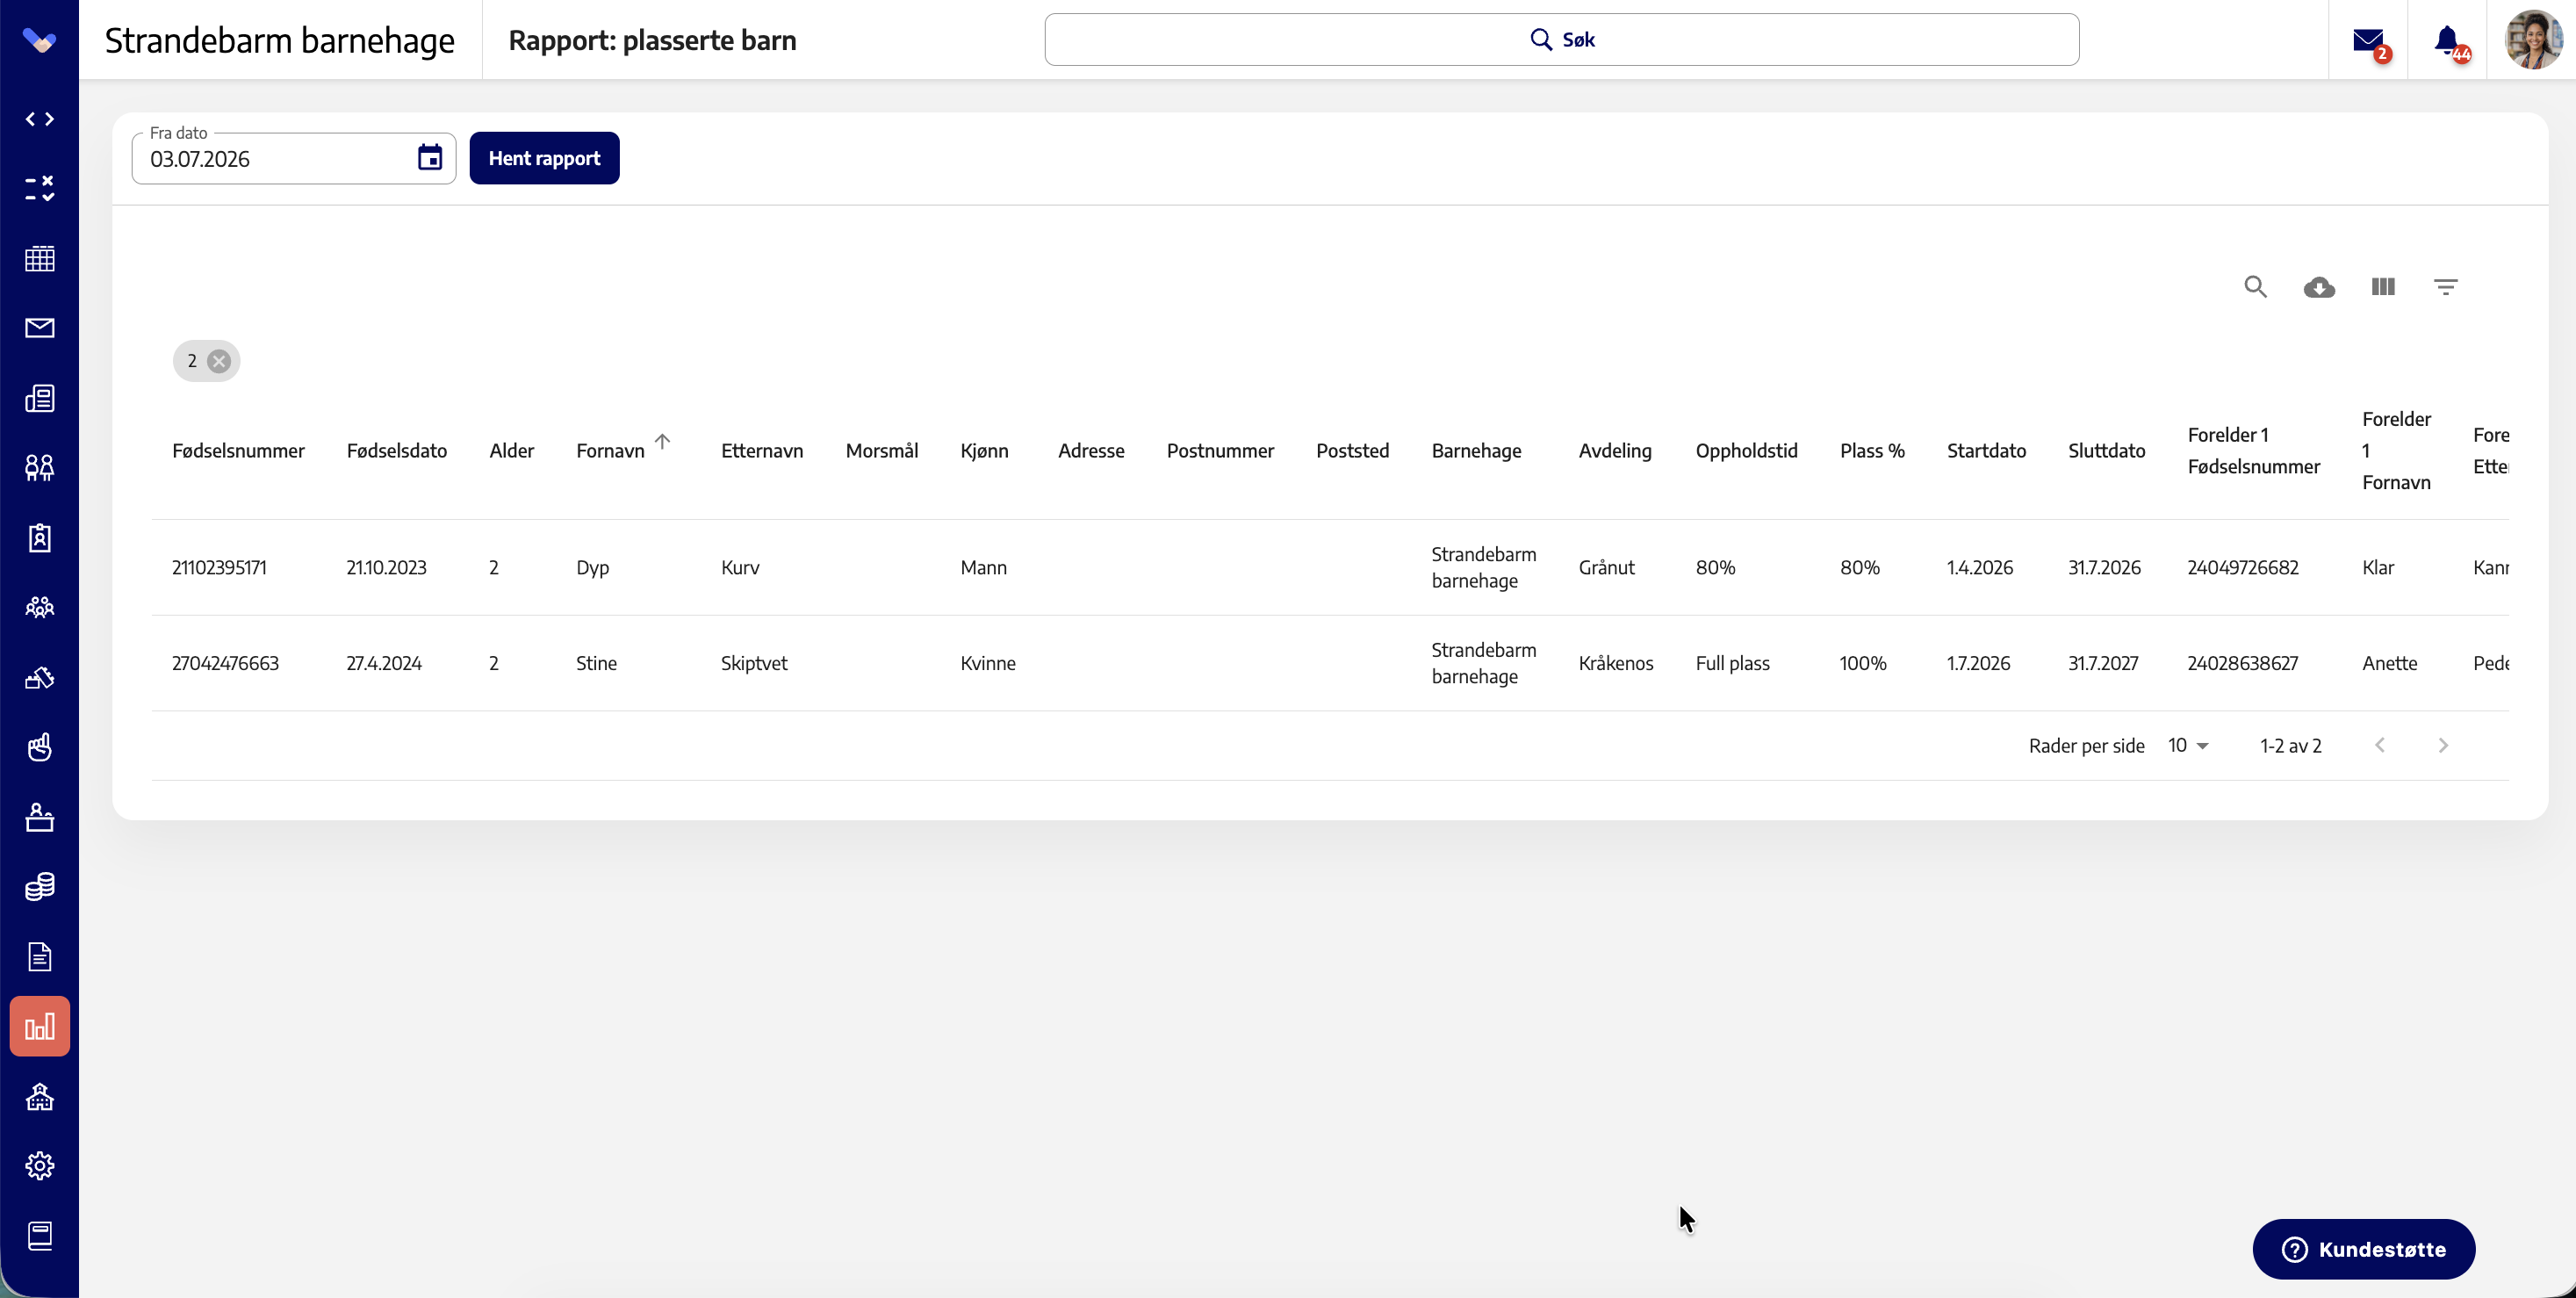Open the user profile avatar

(x=2533, y=40)
